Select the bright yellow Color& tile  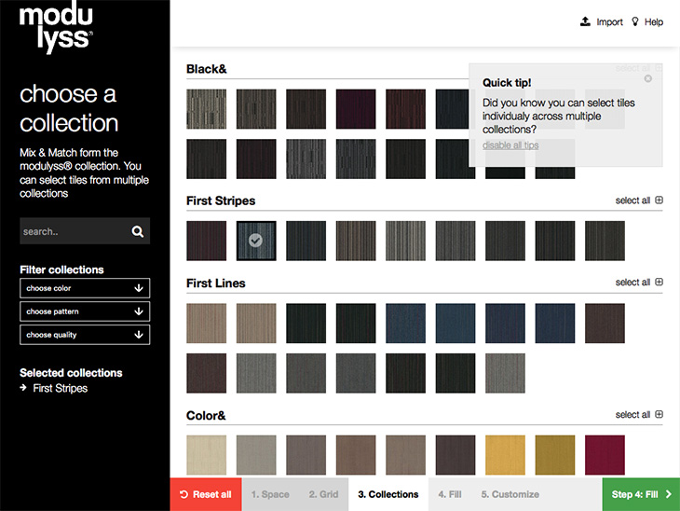[505, 455]
